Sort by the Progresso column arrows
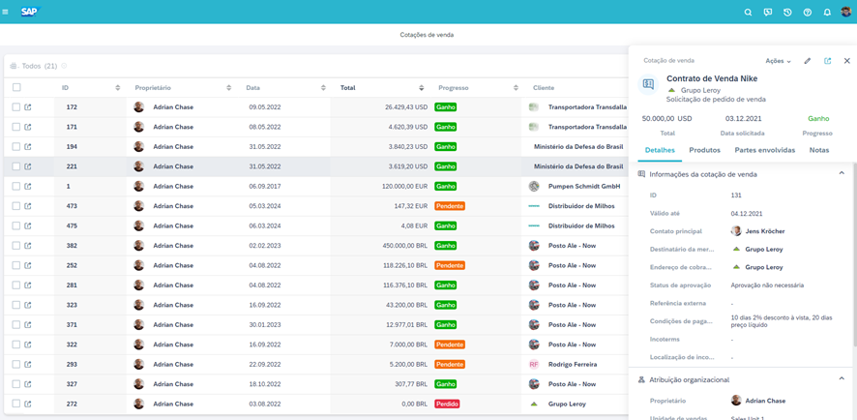 tap(516, 87)
